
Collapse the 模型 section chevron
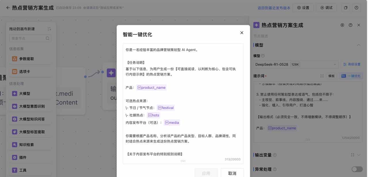(x=359, y=45)
